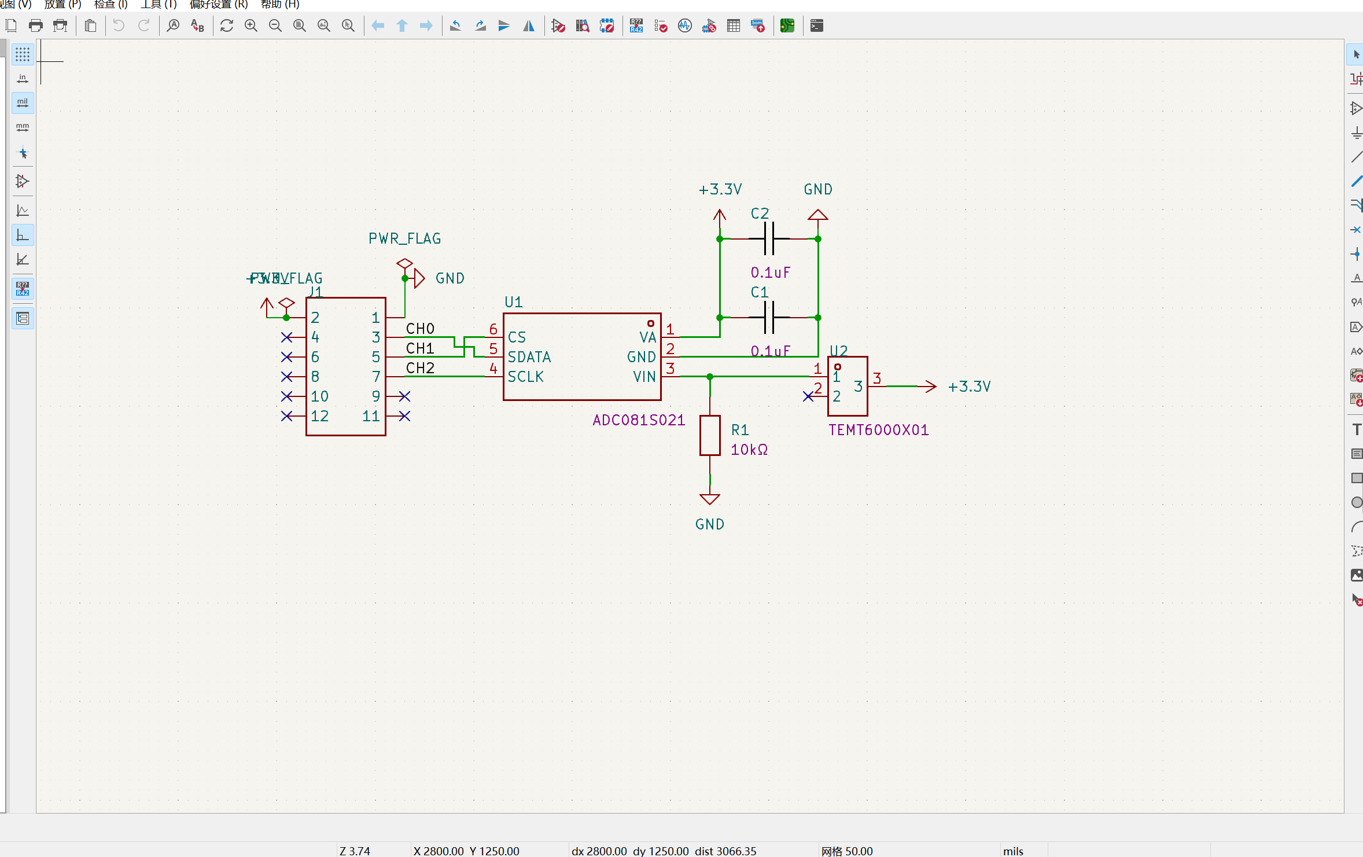Open the 工具 (T) menu

159,5
